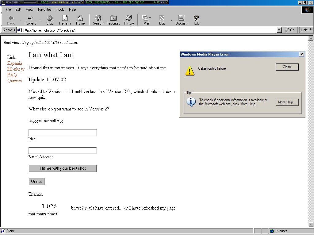The image size is (314, 235).
Task: Open the Forward history dropdown arrow
Action: click(x=40, y=20)
